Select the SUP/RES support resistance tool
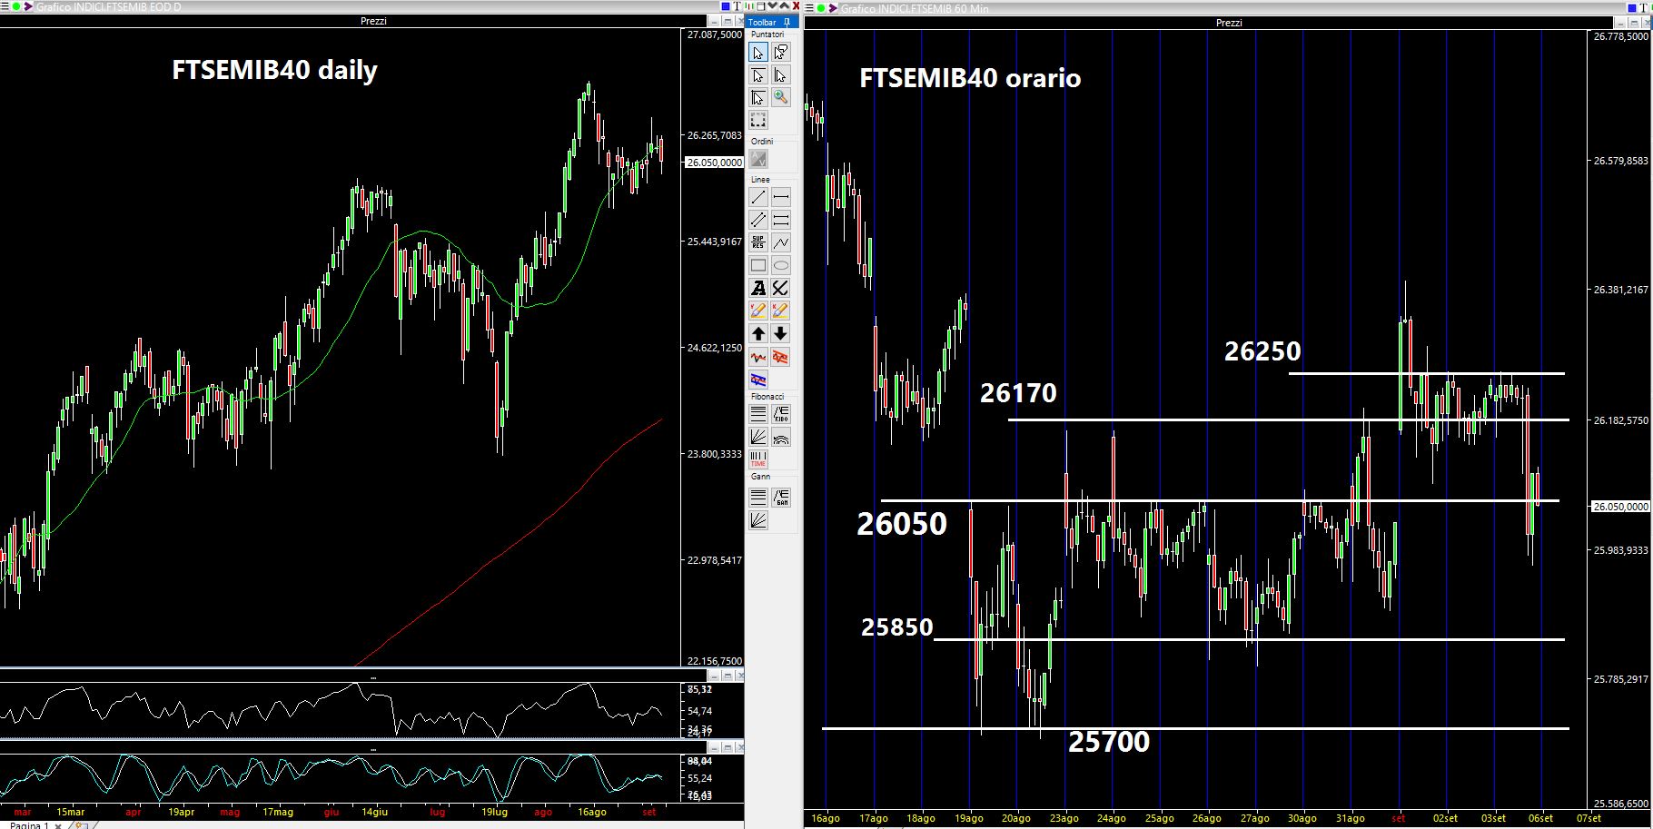The image size is (1653, 829). pos(758,242)
